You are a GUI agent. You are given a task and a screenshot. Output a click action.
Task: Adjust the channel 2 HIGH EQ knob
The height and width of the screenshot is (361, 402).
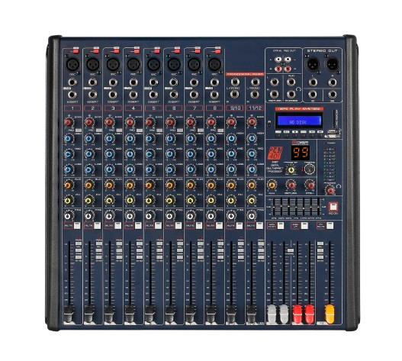[88, 139]
